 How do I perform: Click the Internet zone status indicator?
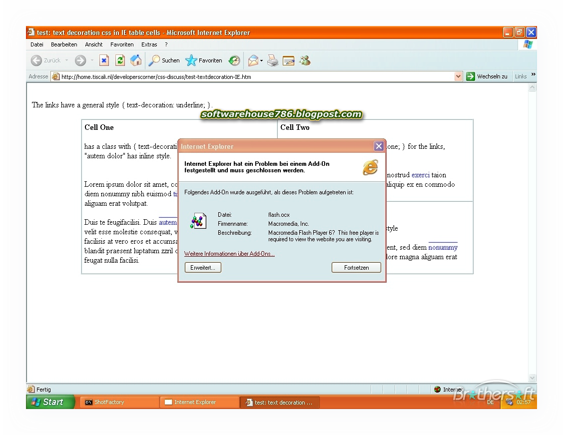point(449,390)
